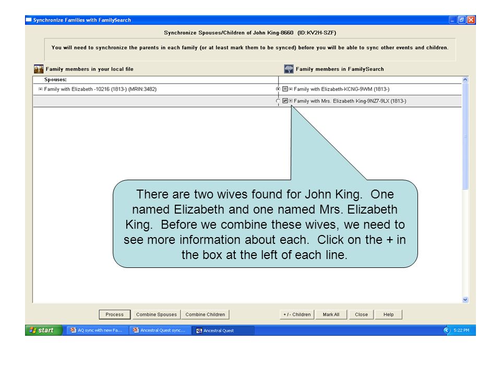The image size is (501, 376).
Task: Switch to Ancestral Quest sync... taskbar item
Action: (160, 331)
